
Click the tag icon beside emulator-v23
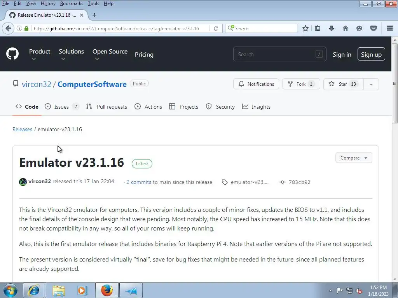(x=225, y=182)
